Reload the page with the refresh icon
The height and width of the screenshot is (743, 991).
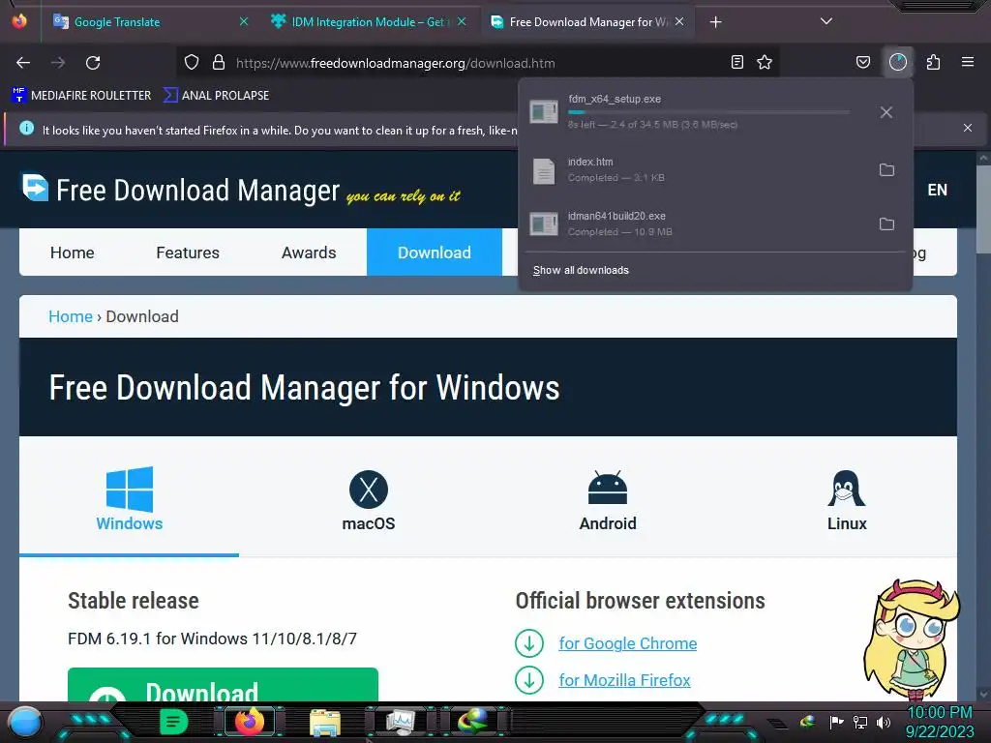point(93,63)
